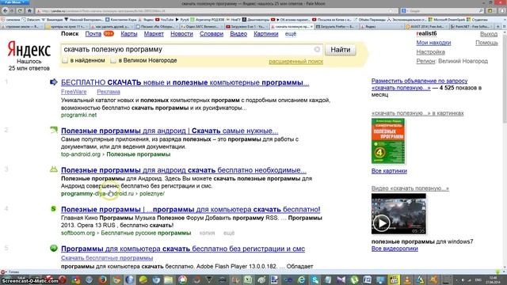Click the mail counter badge next to Почта
Viewport: 507px width, 285px height.
pos(109,33)
